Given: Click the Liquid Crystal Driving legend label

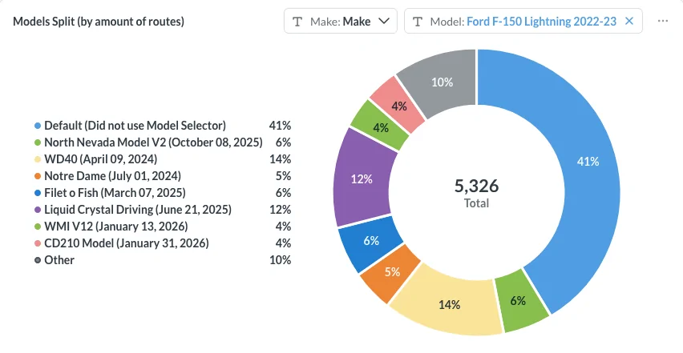Looking at the screenshot, I should click(138, 210).
